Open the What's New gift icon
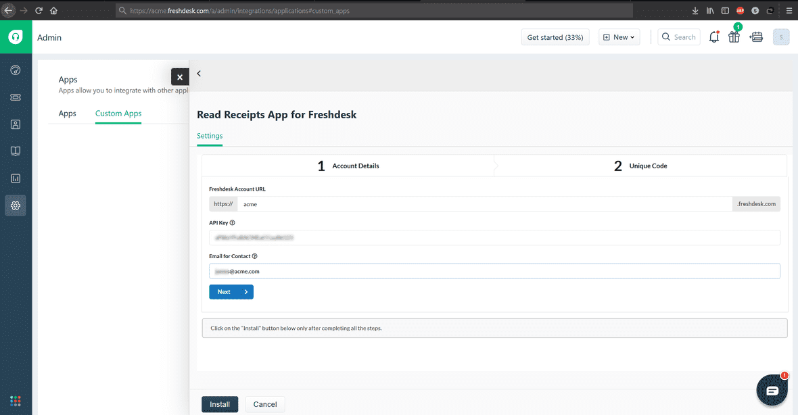The image size is (798, 415). click(734, 37)
